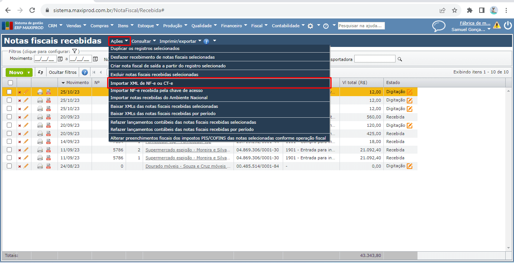Click the refresh list icon beside Novo
This screenshot has width=514, height=263.
pyautogui.click(x=40, y=72)
